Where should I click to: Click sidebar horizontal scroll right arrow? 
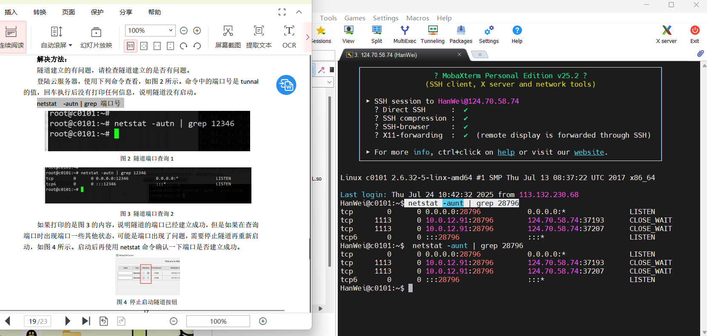tap(320, 308)
